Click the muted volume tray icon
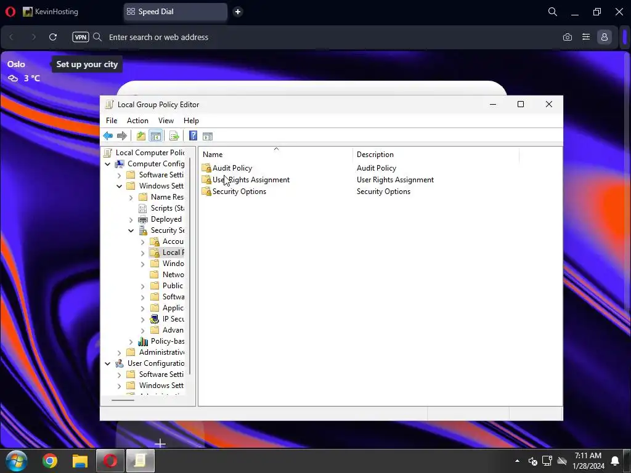Viewport: 631px width, 473px height. [x=532, y=461]
